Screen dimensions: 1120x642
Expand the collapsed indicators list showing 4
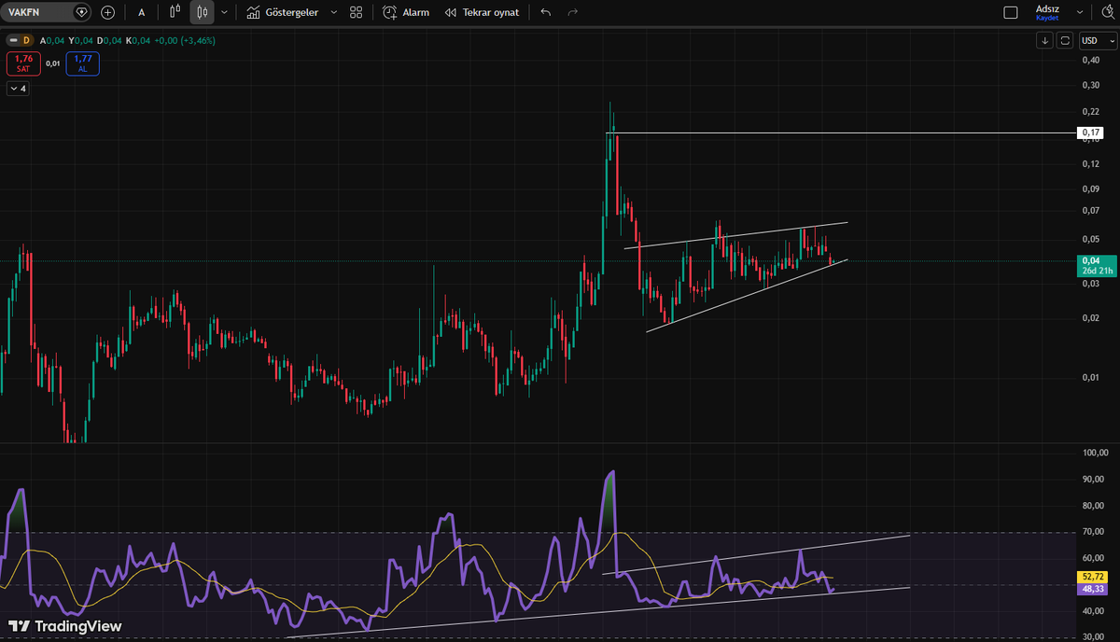point(18,89)
